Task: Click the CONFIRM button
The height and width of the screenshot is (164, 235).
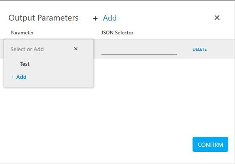Action: (x=210, y=144)
